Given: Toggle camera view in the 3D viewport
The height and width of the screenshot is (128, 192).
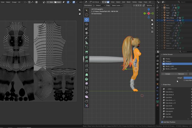Looking at the screenshot, I should click(152, 28).
